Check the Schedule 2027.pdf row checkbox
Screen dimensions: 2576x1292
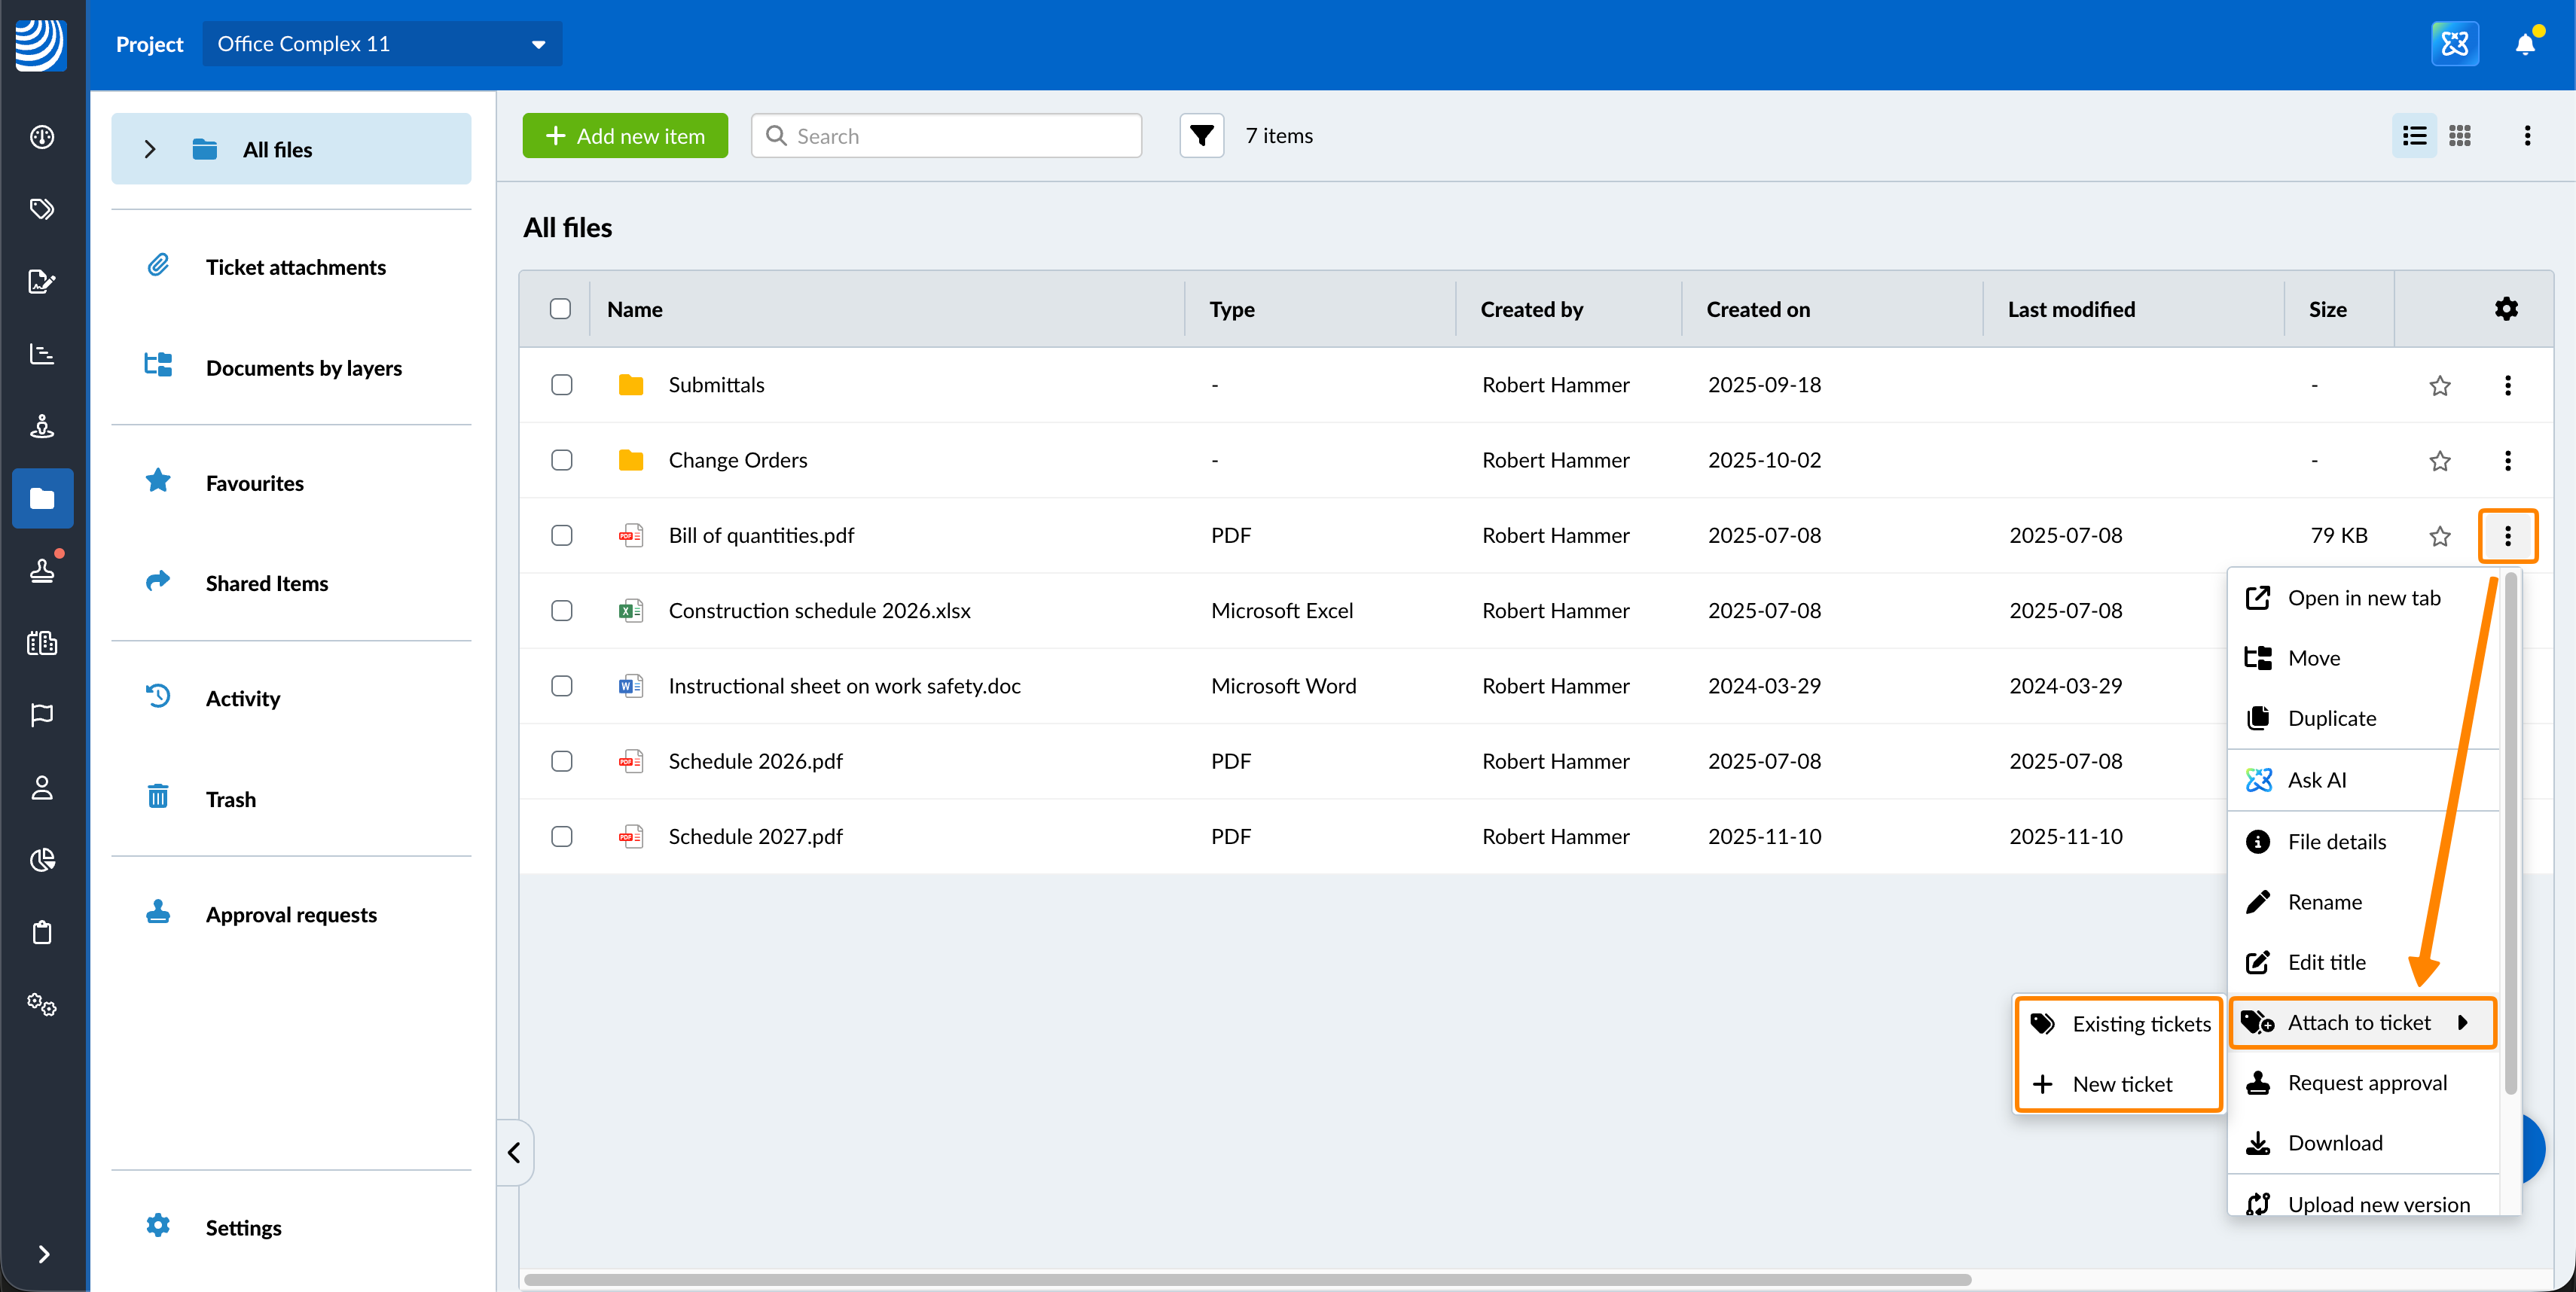[562, 836]
